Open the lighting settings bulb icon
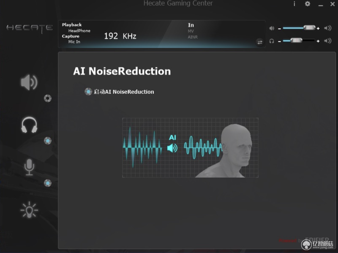This screenshot has width=338, height=253. click(x=29, y=209)
